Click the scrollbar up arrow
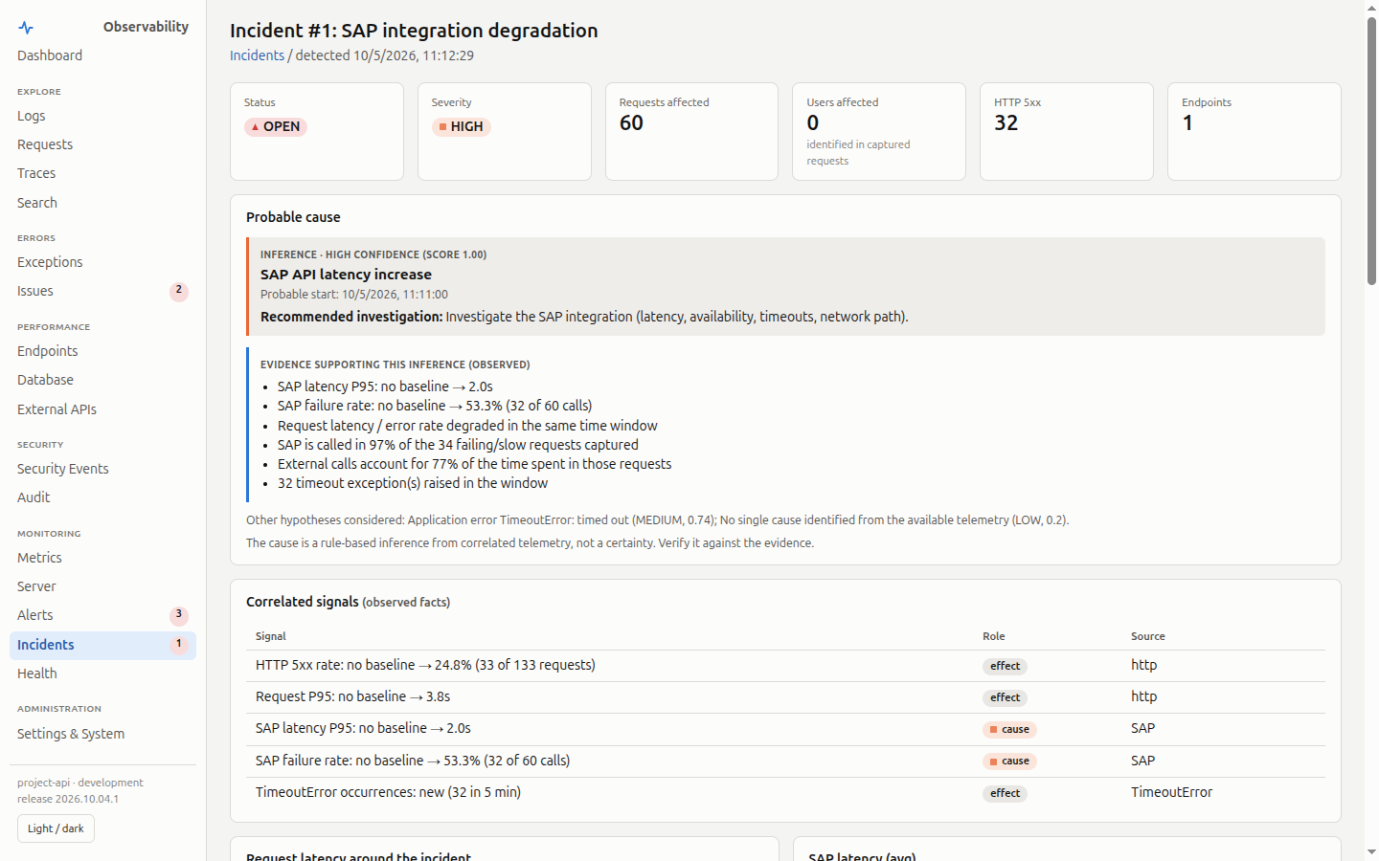The height and width of the screenshot is (861, 1379). click(x=1371, y=8)
